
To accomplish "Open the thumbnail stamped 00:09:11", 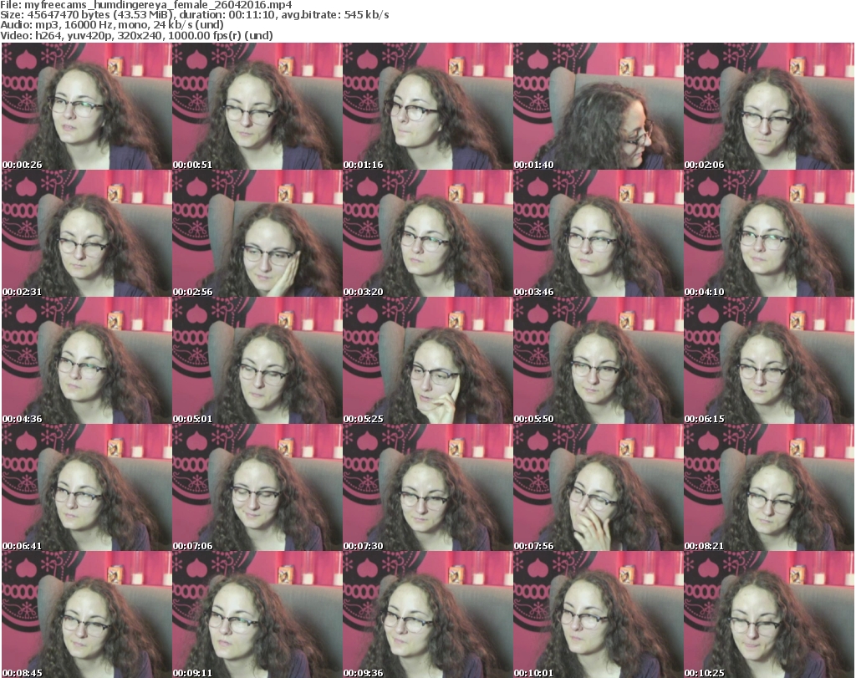I will (x=257, y=614).
